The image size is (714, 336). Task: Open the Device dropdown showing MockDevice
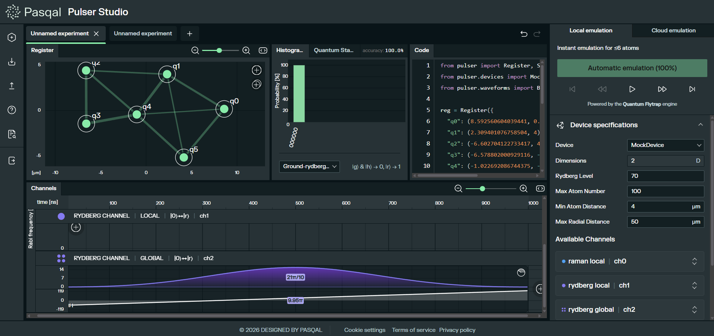665,145
